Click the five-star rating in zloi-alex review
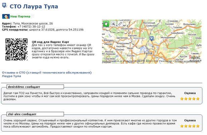The image size is (207, 135). click(190, 126)
